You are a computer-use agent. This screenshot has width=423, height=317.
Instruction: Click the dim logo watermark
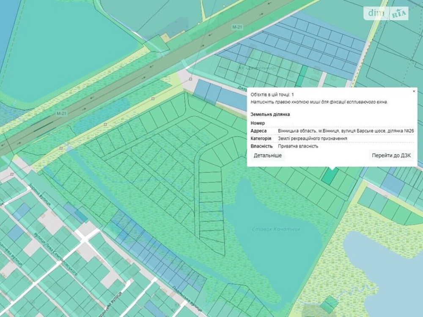[376, 13]
